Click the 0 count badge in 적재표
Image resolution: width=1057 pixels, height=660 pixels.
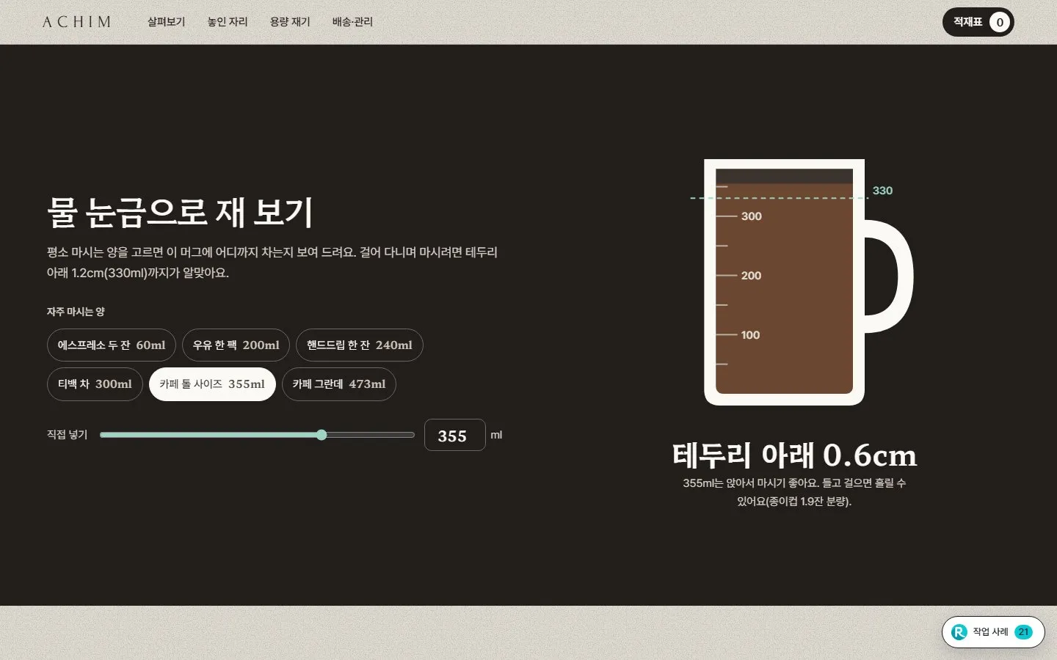(x=999, y=22)
